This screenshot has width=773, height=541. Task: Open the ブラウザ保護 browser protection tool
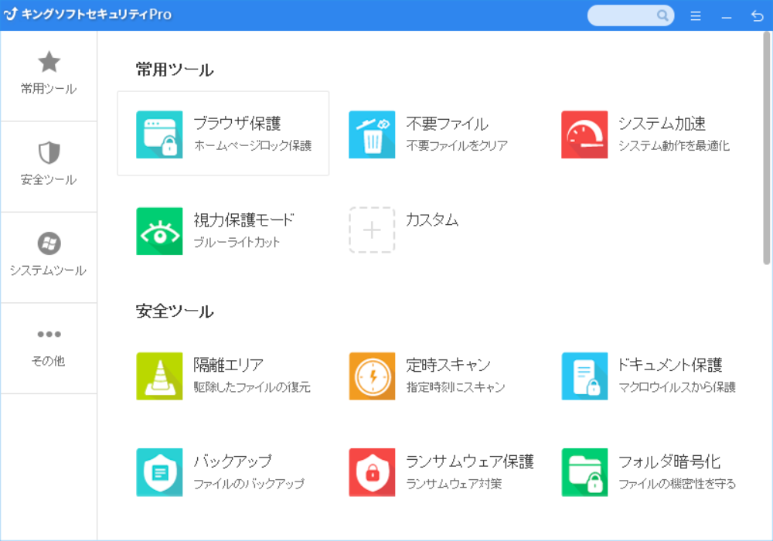223,133
